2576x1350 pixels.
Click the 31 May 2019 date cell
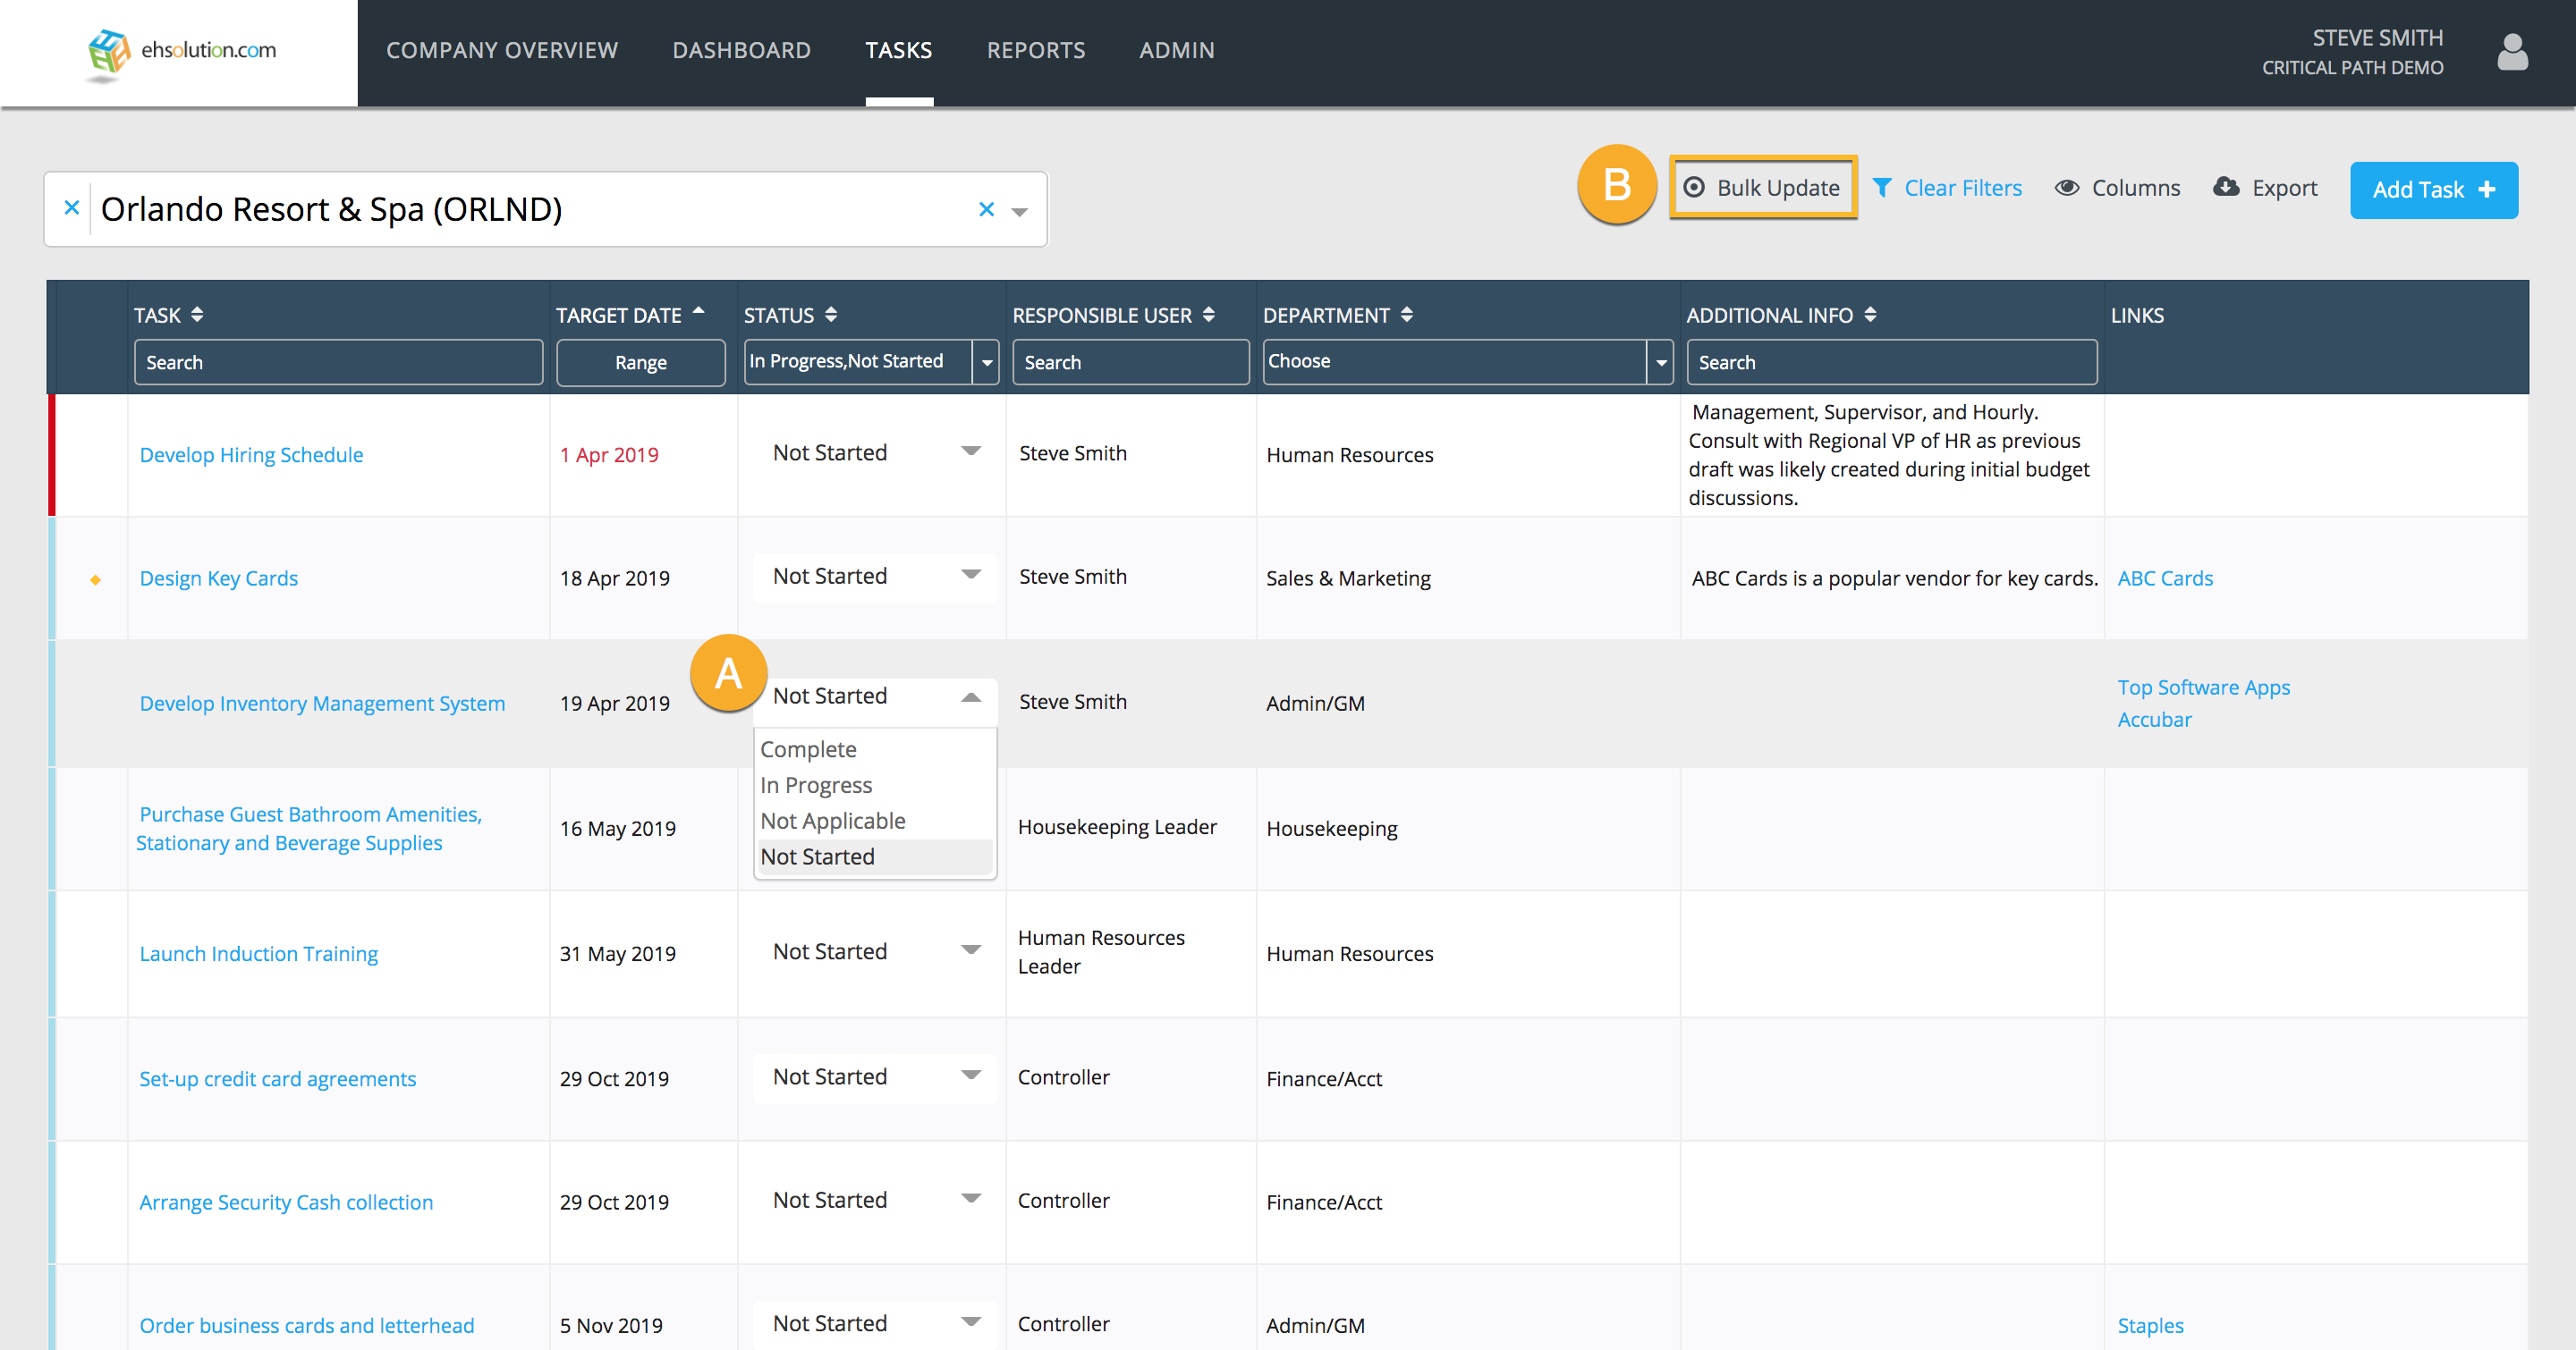617,953
